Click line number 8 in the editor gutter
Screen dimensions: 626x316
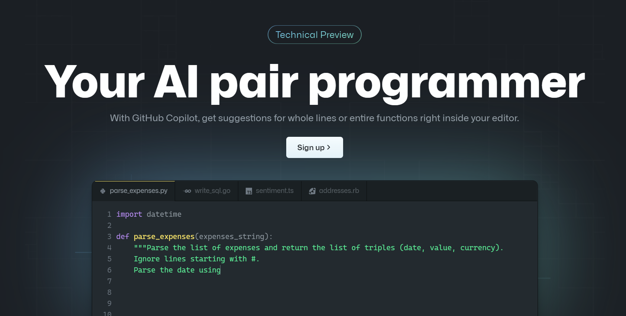[x=109, y=292]
